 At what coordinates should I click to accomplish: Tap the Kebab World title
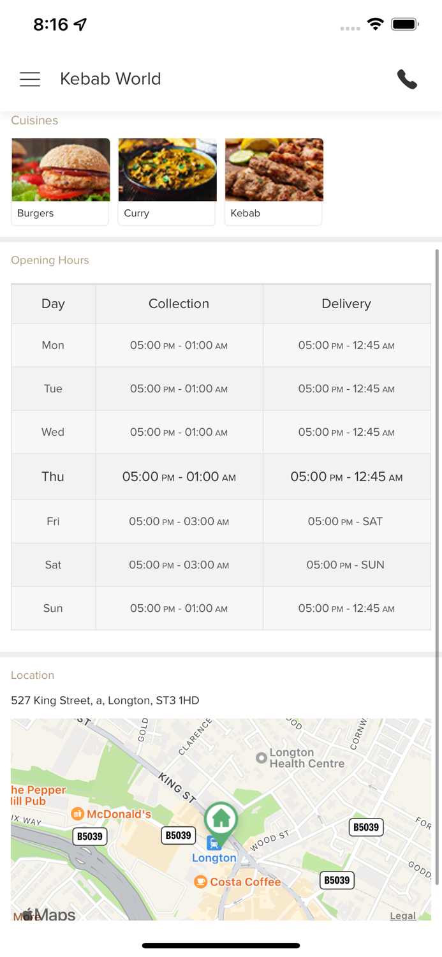pos(110,79)
